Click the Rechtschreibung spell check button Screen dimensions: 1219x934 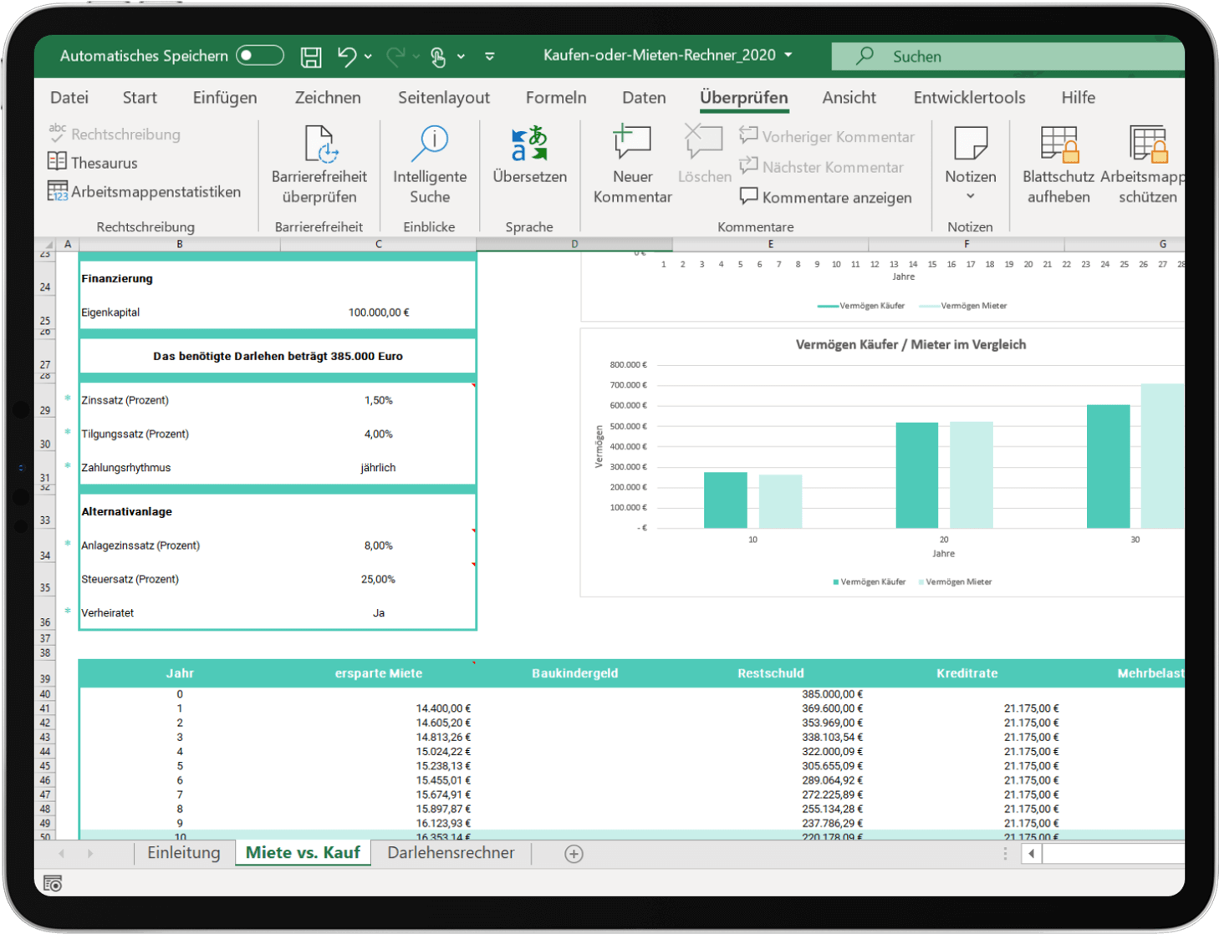pyautogui.click(x=114, y=134)
